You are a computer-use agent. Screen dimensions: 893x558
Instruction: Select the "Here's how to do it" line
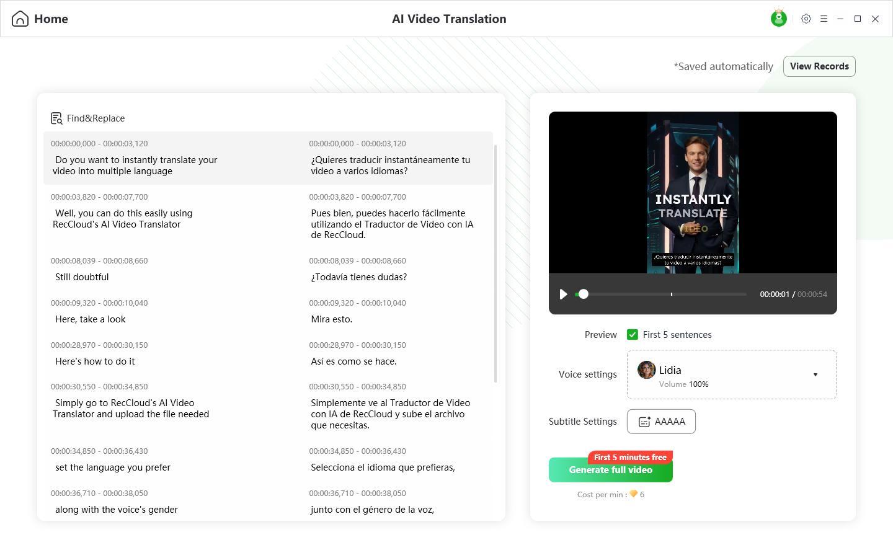95,361
